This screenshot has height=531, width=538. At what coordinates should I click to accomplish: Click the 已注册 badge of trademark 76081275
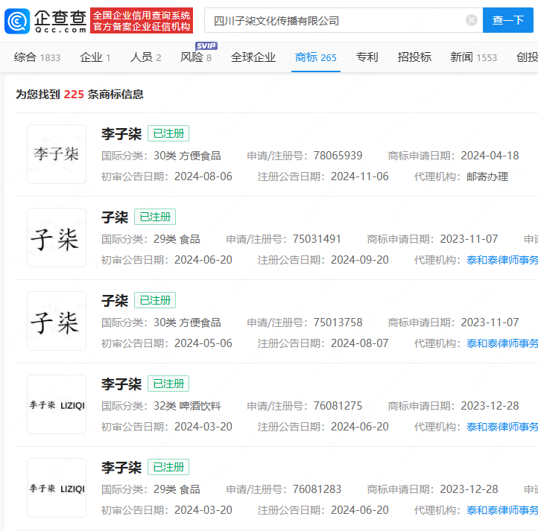pos(168,384)
